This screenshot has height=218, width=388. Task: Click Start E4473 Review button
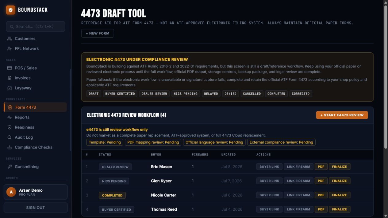tap(342, 115)
